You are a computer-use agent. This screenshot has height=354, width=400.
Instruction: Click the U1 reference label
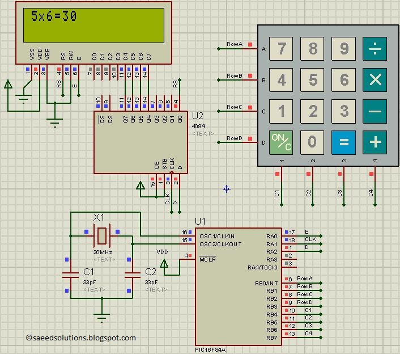click(200, 221)
